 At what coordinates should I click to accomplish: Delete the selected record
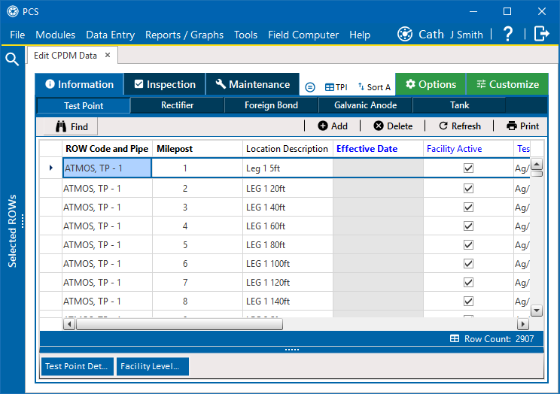point(393,126)
